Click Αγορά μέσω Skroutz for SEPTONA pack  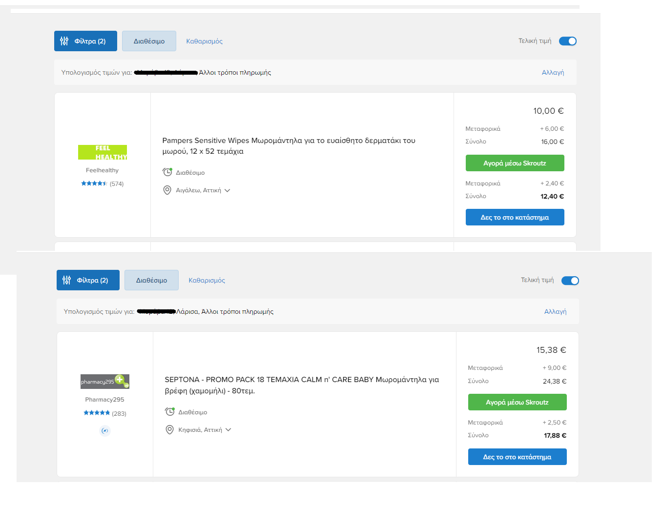tap(518, 402)
